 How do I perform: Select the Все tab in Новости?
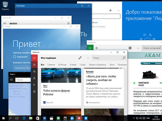click(x=43, y=65)
